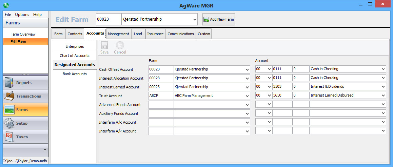Expand navigation pane overflow arrow
The image size is (393, 167).
coord(45,149)
